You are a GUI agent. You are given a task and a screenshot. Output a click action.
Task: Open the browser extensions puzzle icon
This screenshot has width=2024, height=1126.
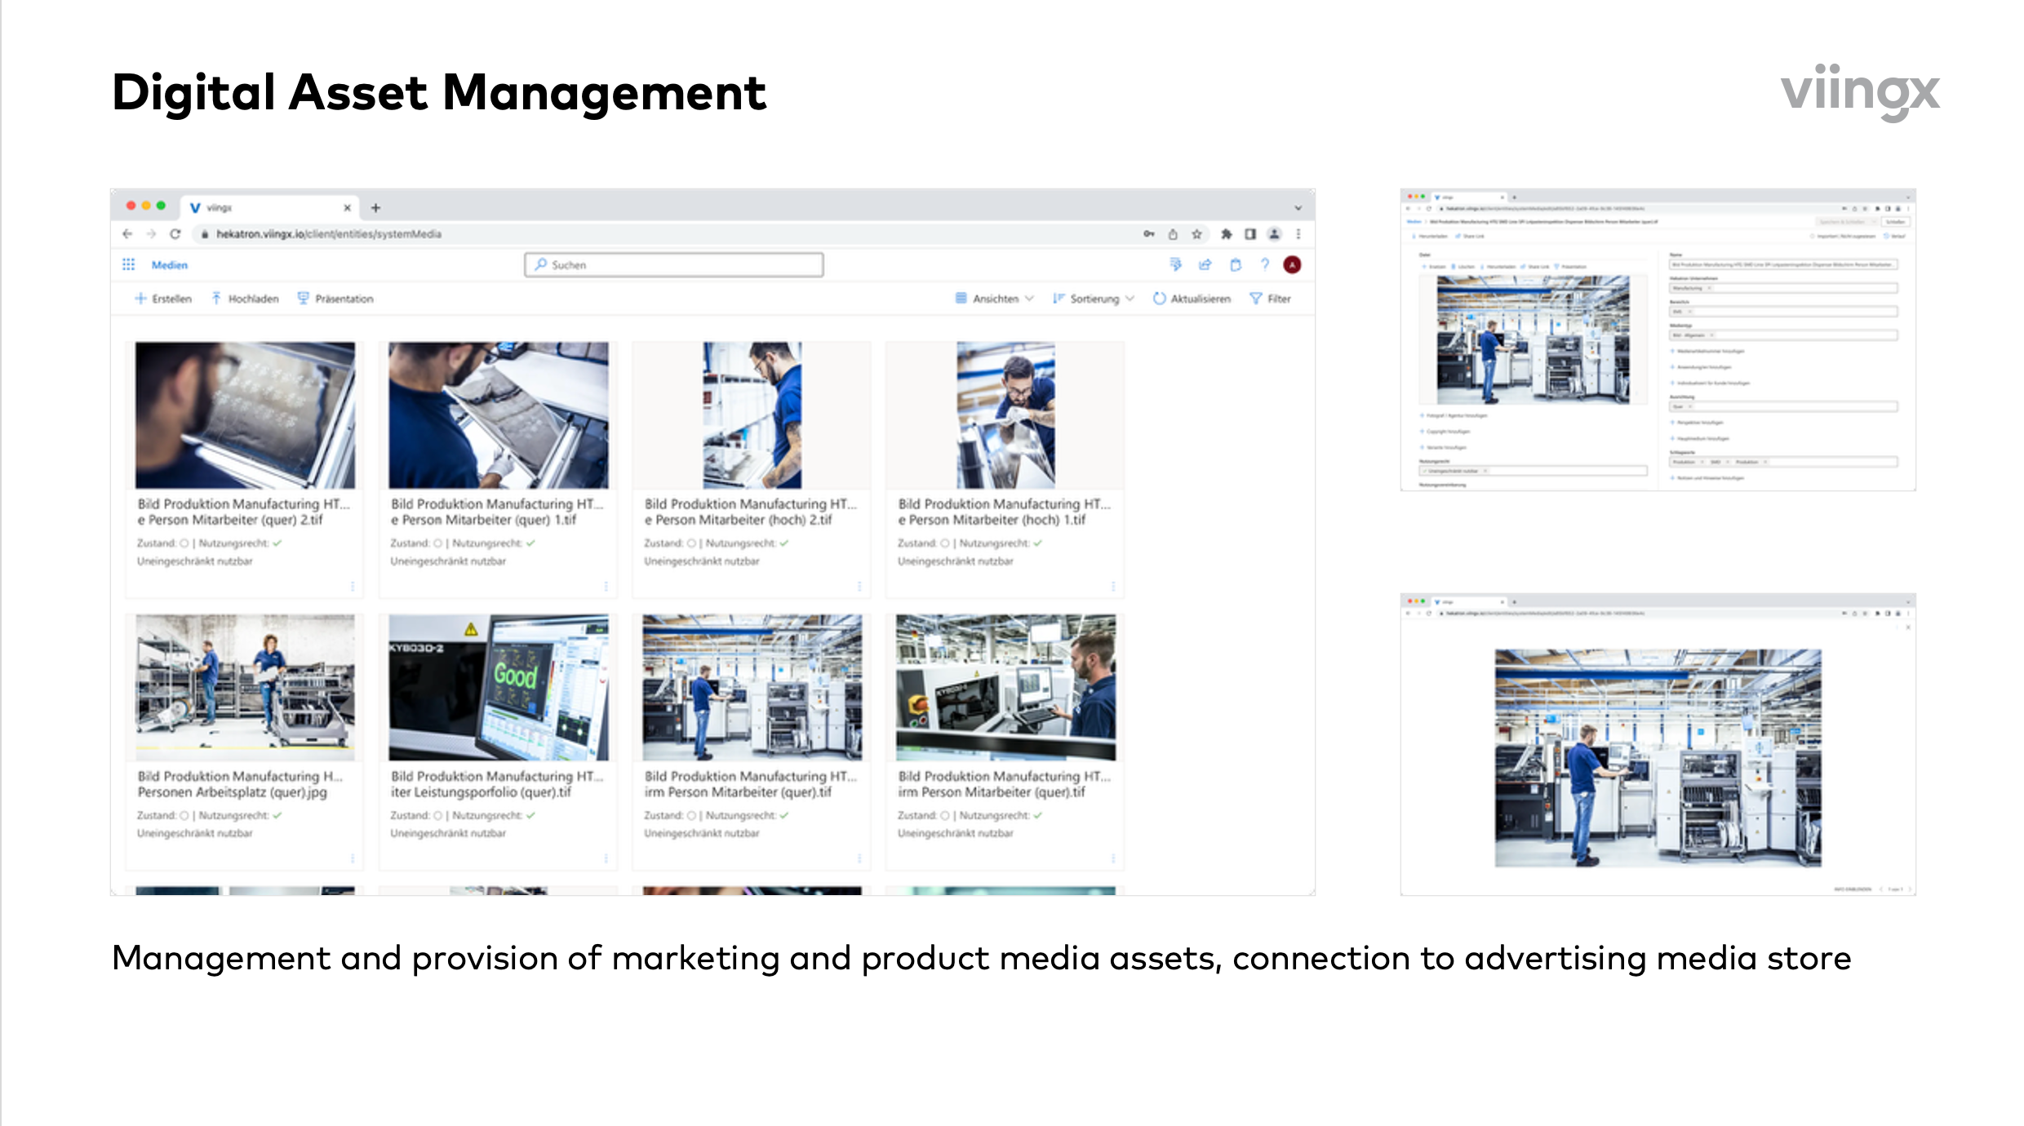1226,234
